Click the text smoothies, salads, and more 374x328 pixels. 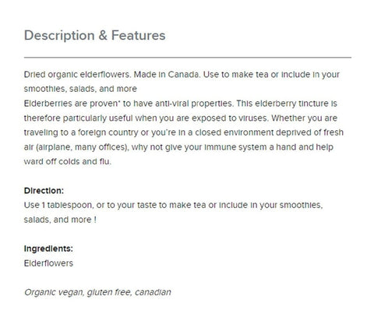coord(80,89)
